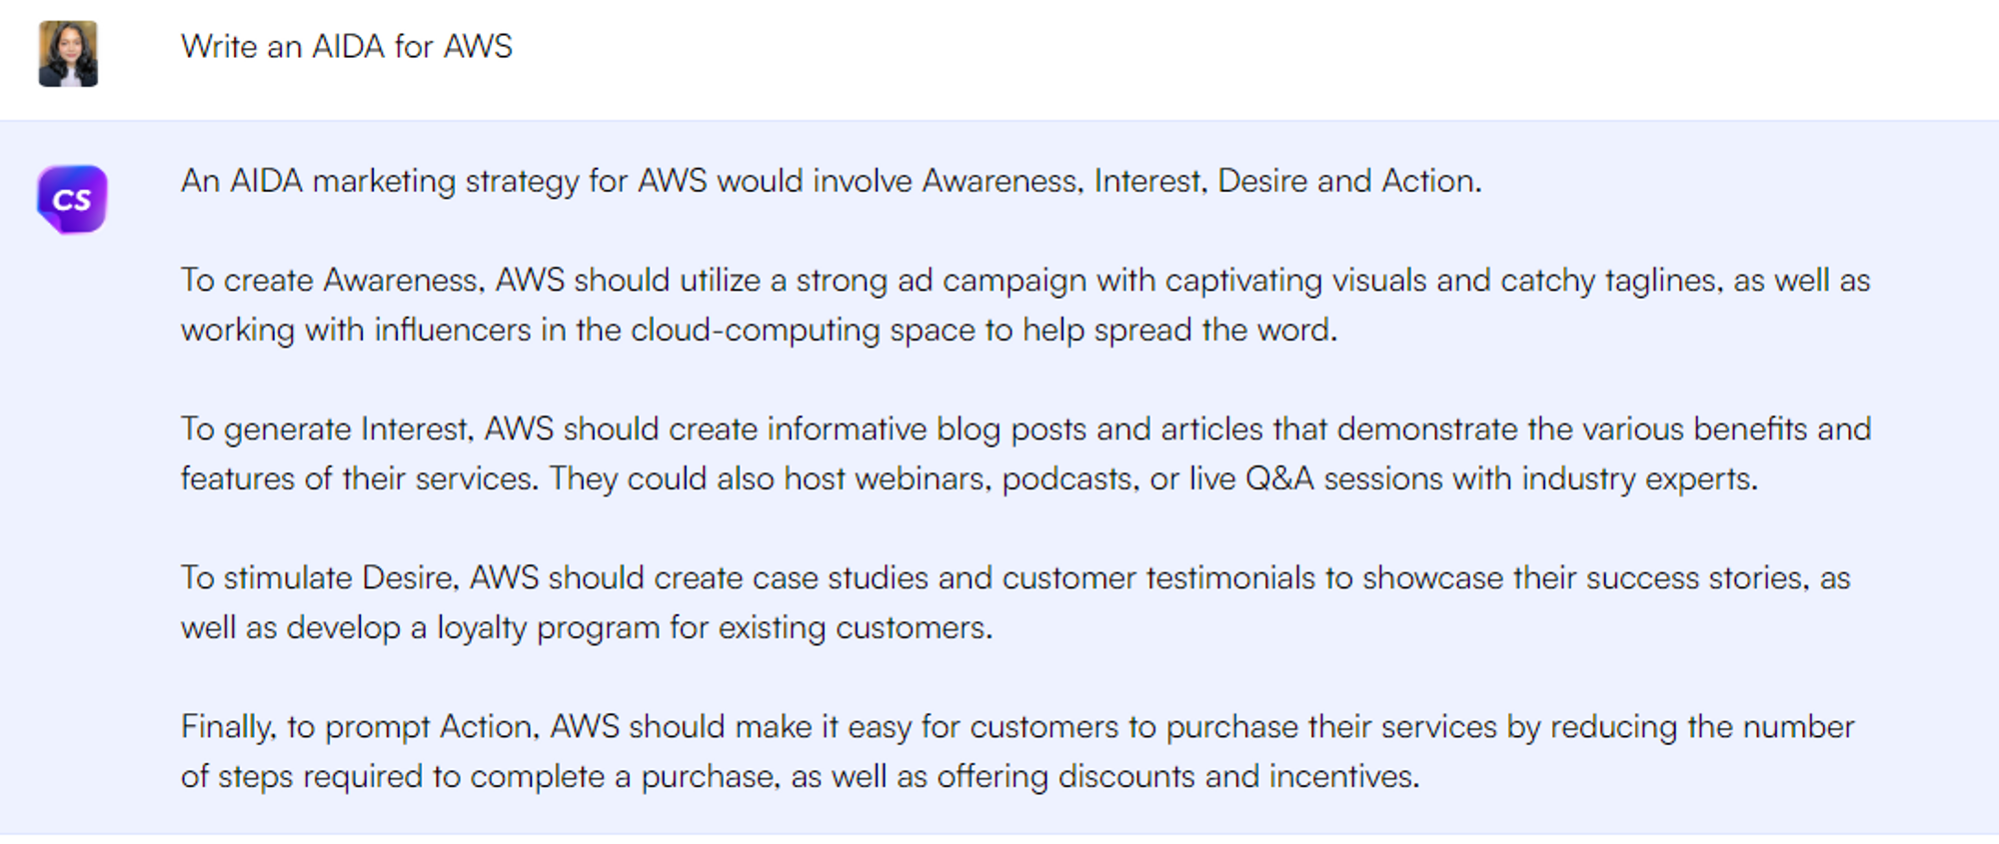Click the phrase "To stimulate Desire"

[x=318, y=578]
